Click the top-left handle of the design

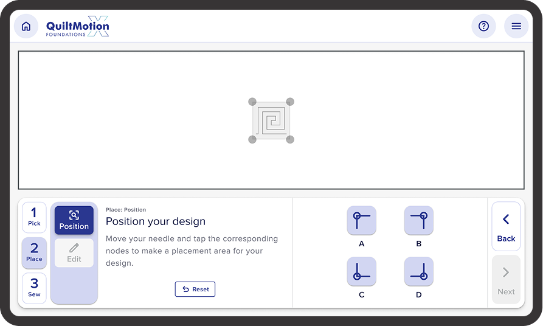[252, 102]
